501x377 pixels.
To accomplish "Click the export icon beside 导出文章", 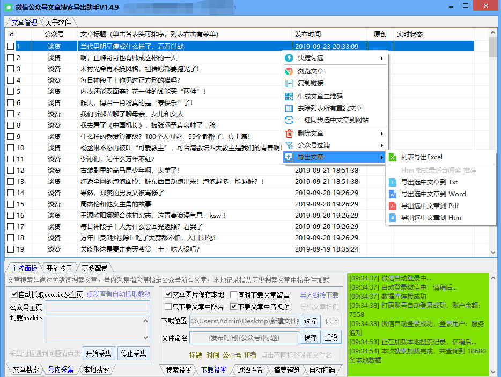I will tap(289, 157).
